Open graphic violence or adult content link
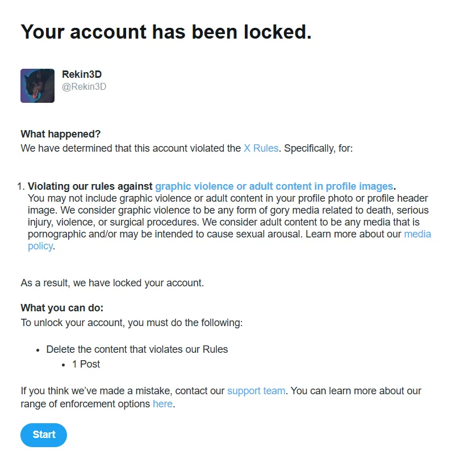451x463 pixels. point(274,186)
